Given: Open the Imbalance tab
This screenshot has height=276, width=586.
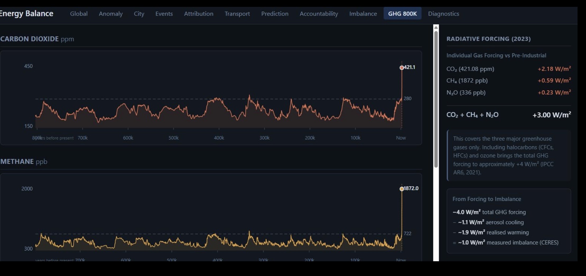Looking at the screenshot, I should pos(363,14).
